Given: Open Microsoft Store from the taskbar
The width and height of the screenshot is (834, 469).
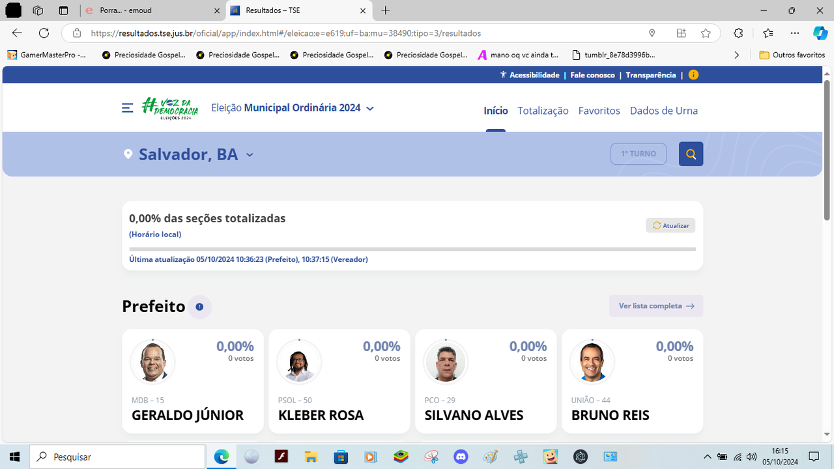Looking at the screenshot, I should point(341,457).
